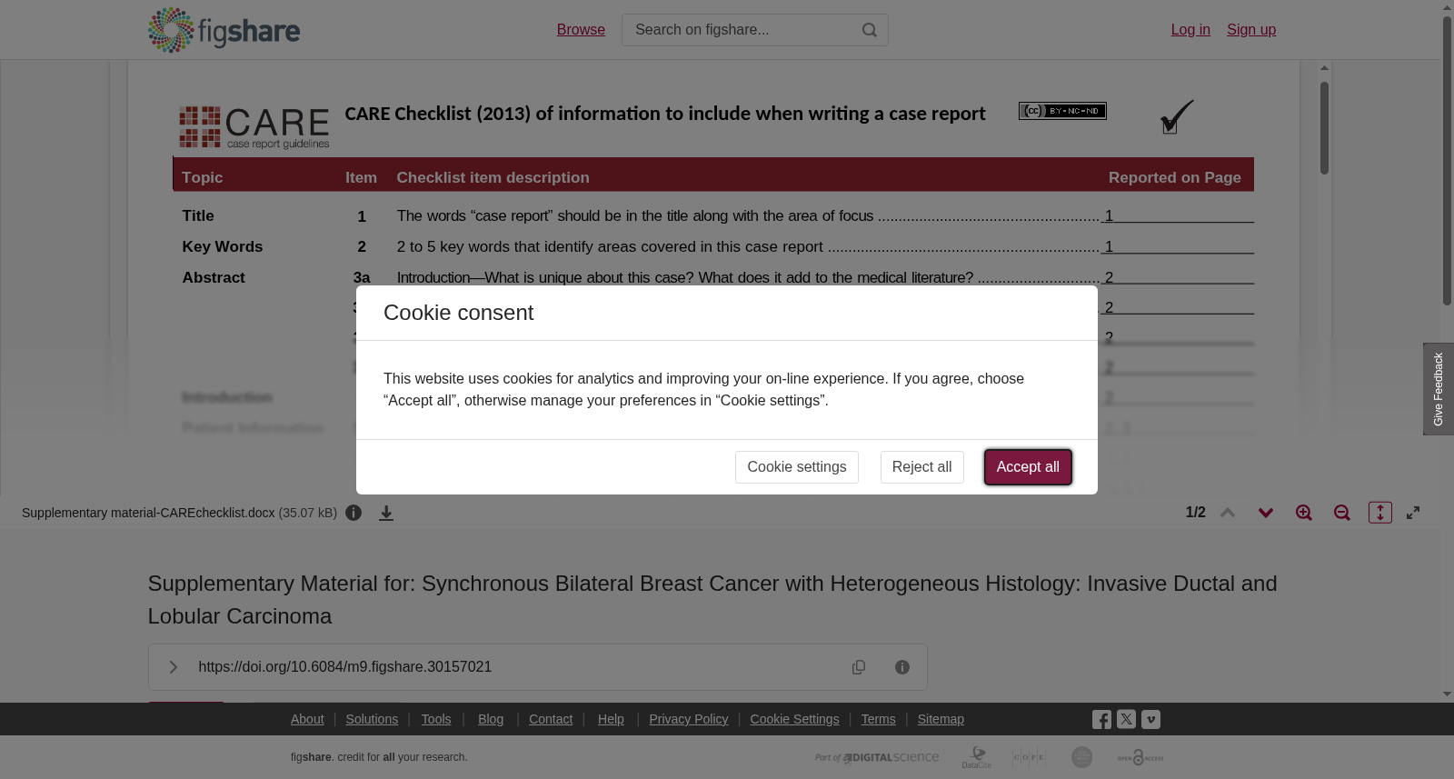Open figshare X social icon

click(x=1126, y=719)
